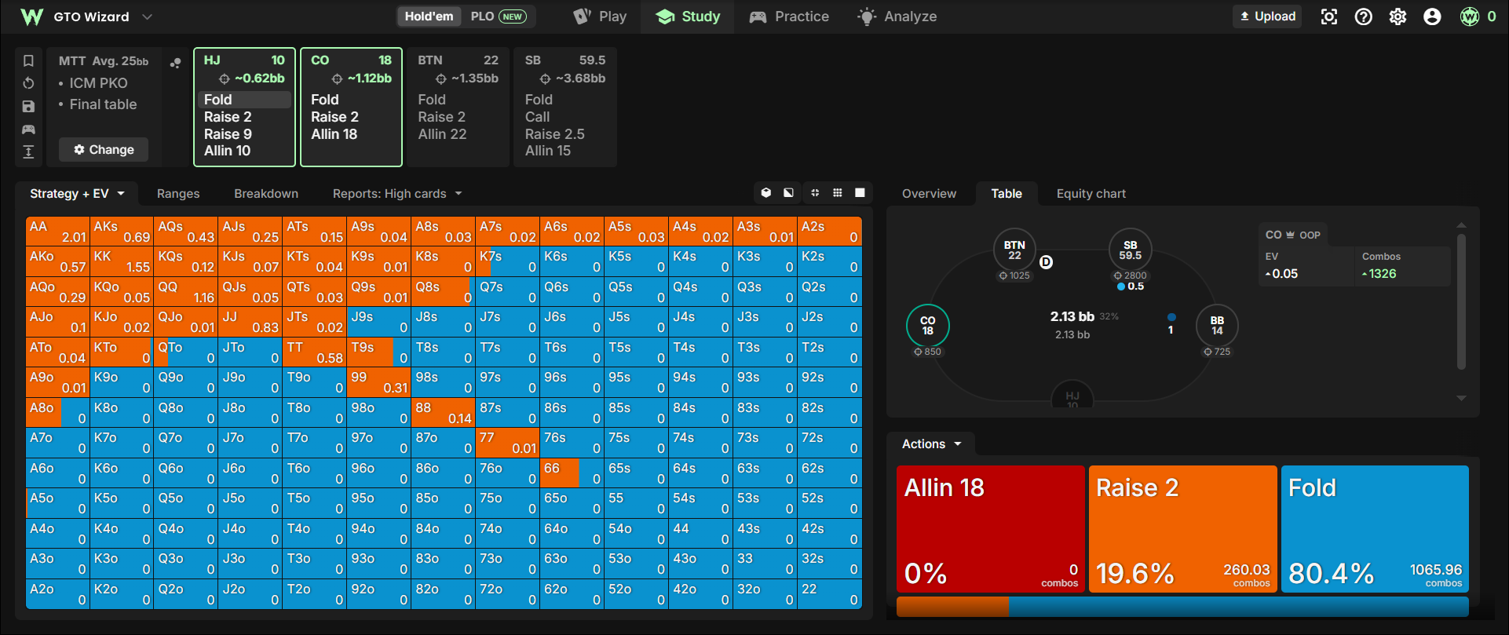Click the green coin balance icon
This screenshot has width=1509, height=635.
pyautogui.click(x=1470, y=16)
